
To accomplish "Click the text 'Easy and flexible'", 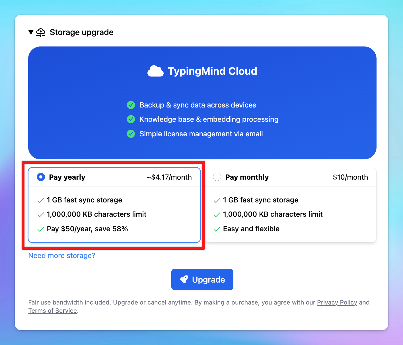I will [x=251, y=229].
